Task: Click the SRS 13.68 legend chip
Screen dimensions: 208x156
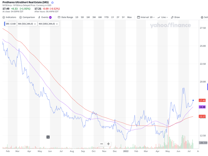Action: 10,24
